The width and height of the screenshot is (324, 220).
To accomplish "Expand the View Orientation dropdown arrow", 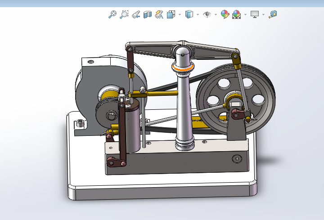I will 180,14.
